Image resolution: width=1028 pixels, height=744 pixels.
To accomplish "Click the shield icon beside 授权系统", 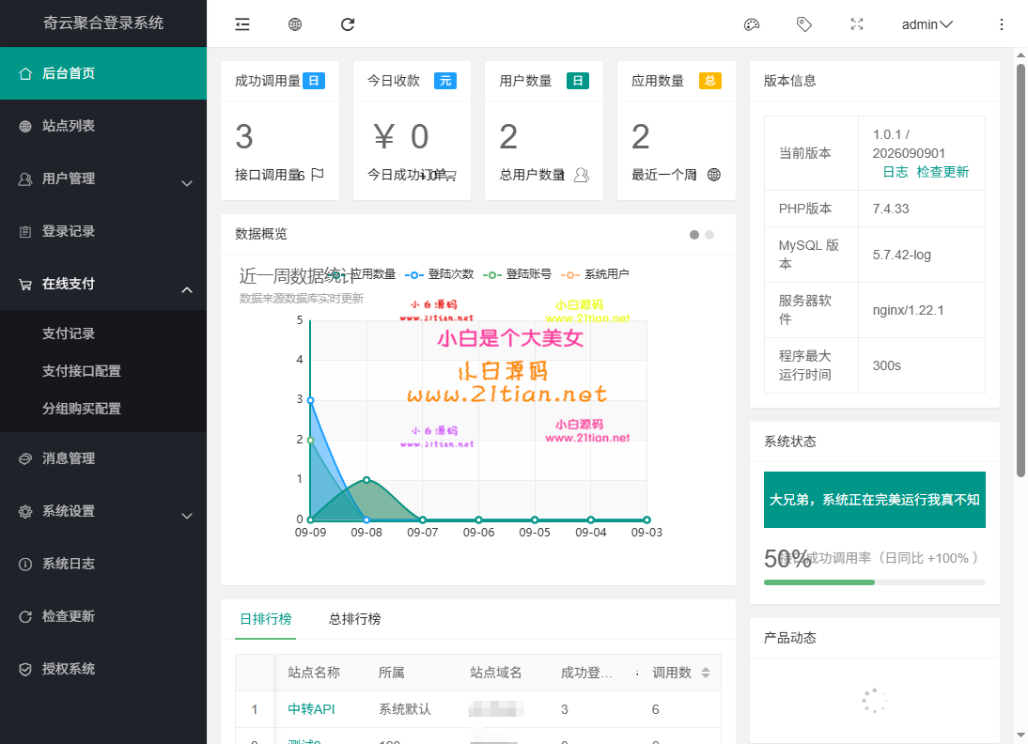I will point(25,669).
